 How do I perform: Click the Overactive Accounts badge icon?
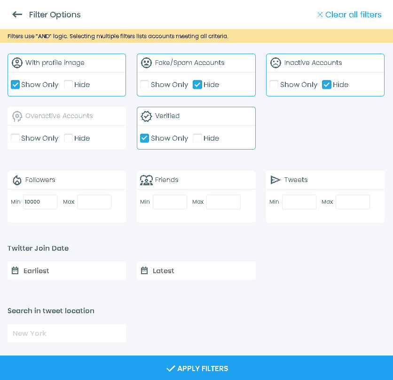pos(17,116)
